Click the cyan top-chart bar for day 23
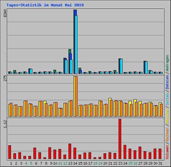 tap(121, 66)
